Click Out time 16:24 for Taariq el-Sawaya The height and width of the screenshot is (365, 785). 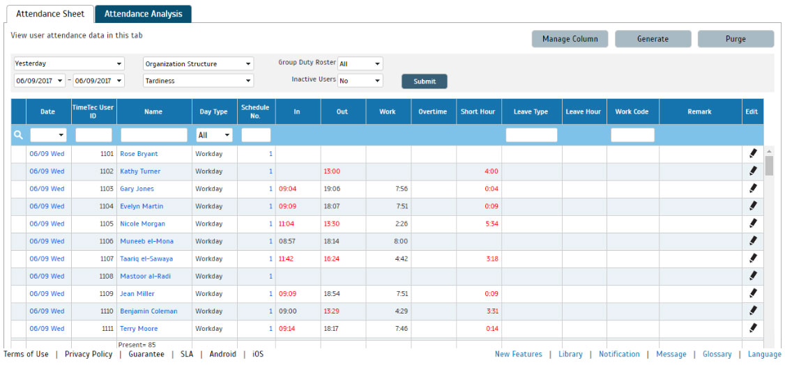pos(332,258)
